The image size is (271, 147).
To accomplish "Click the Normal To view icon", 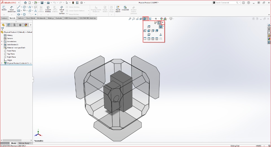I will [161, 34].
